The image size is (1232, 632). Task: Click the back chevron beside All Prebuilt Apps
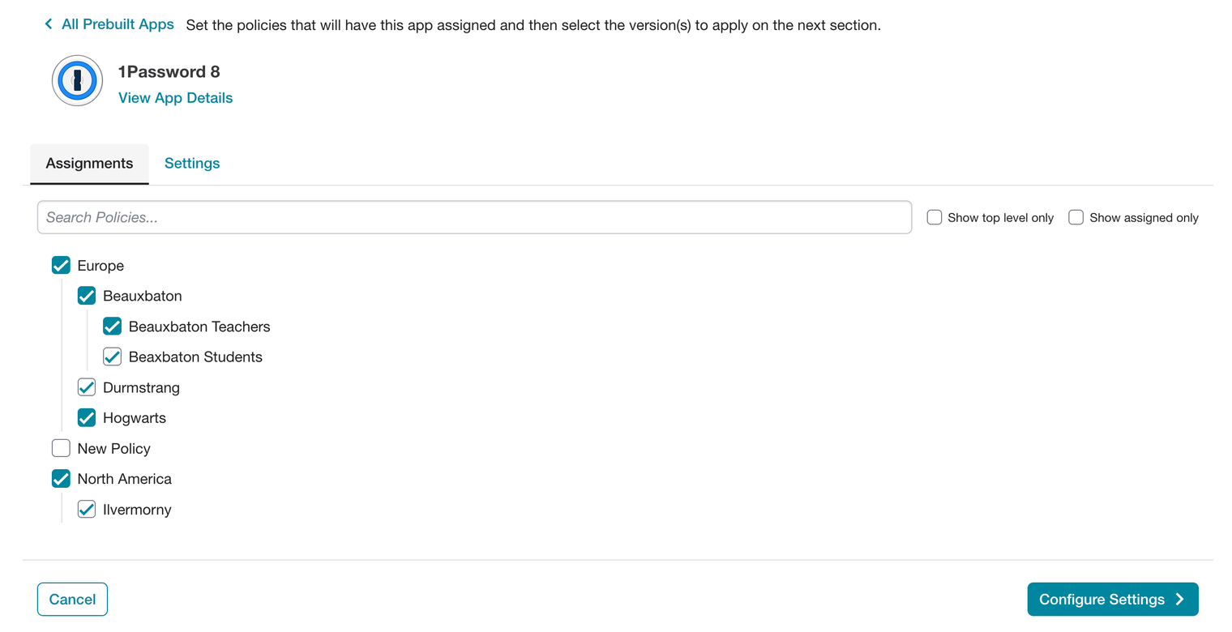pos(49,24)
